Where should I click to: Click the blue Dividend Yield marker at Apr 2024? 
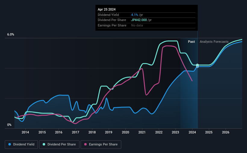(x=197, y=67)
